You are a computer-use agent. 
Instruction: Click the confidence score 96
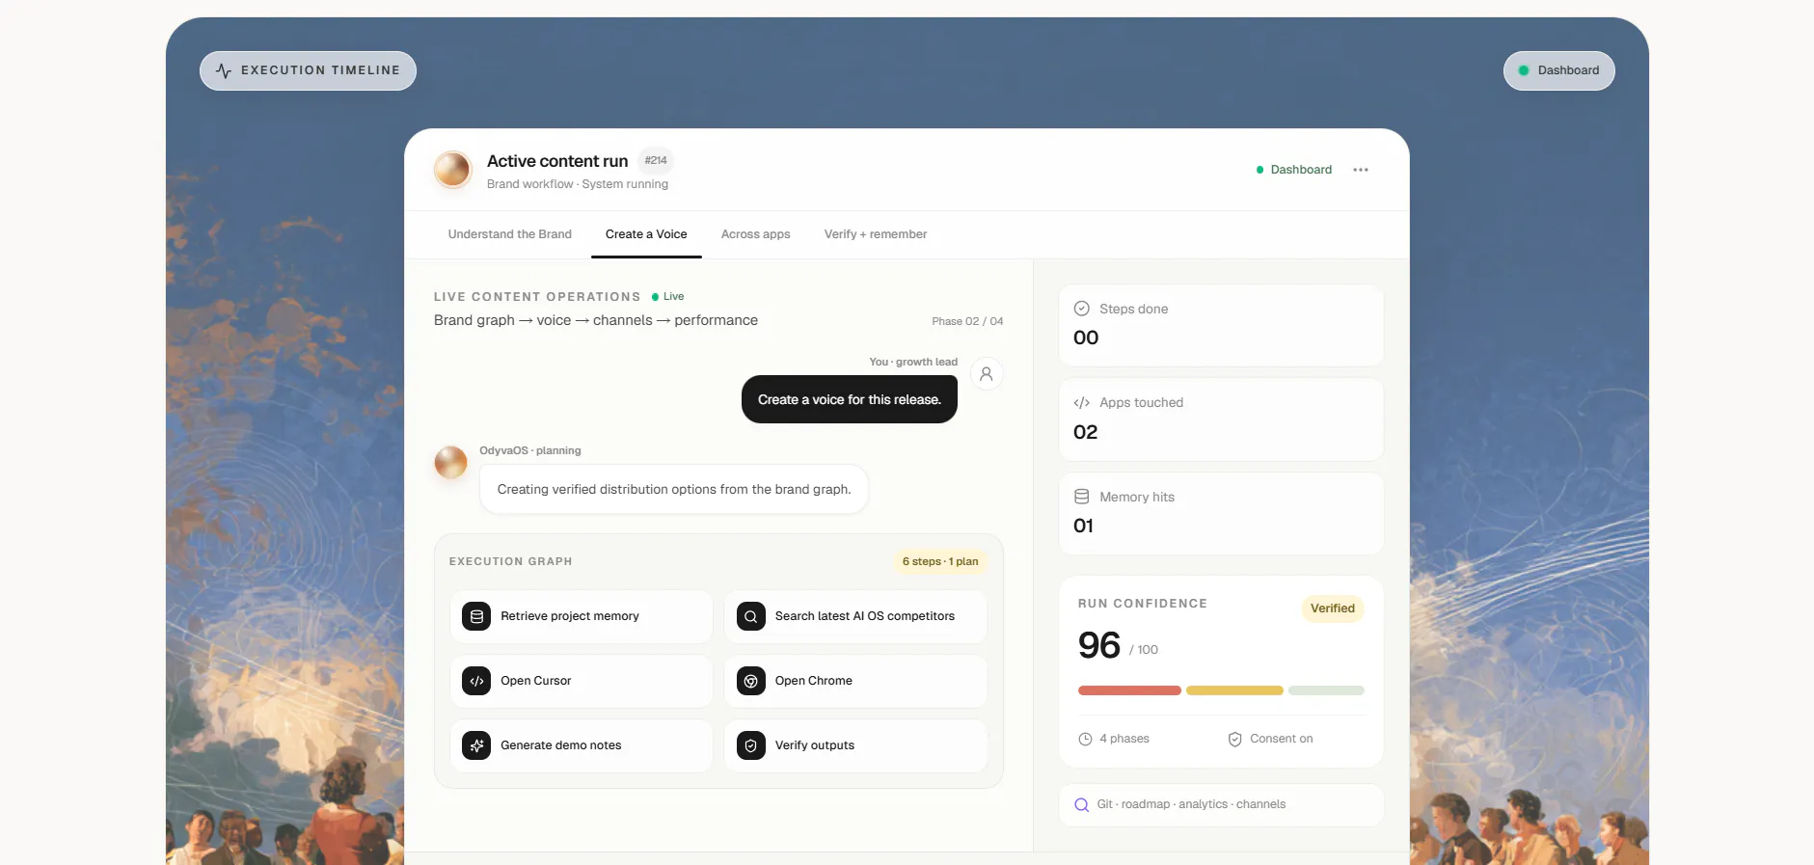point(1099,645)
